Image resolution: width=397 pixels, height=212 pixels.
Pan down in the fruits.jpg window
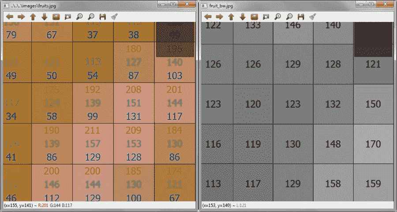point(44,17)
